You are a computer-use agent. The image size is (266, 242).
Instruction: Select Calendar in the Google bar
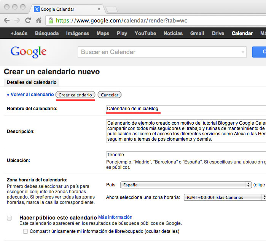242,33
